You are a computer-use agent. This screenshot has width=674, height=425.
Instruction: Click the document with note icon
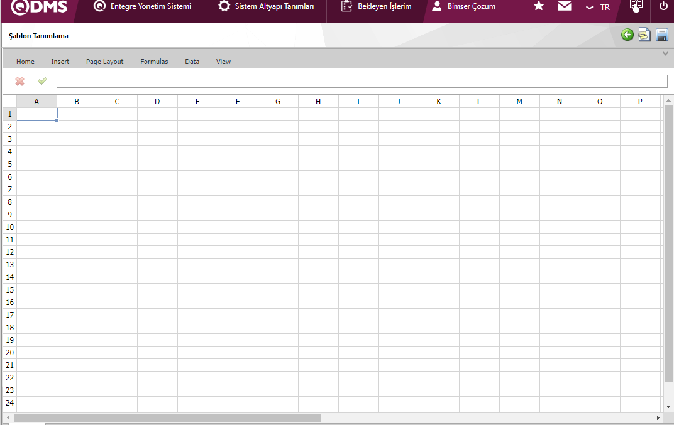click(644, 35)
